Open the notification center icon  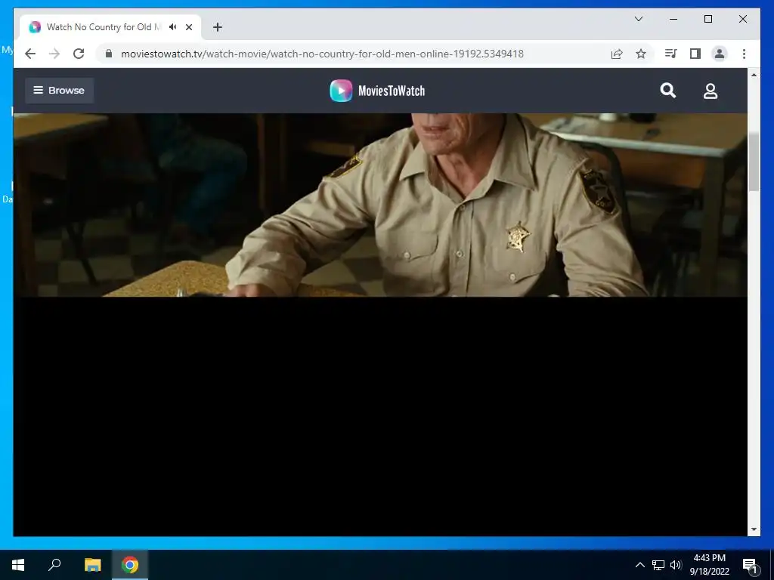pyautogui.click(x=750, y=565)
